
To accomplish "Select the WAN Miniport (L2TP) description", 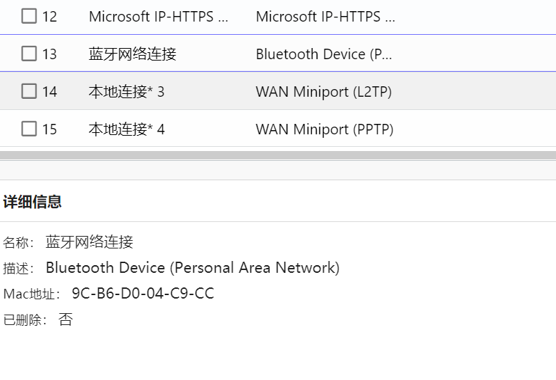I will 324,92.
